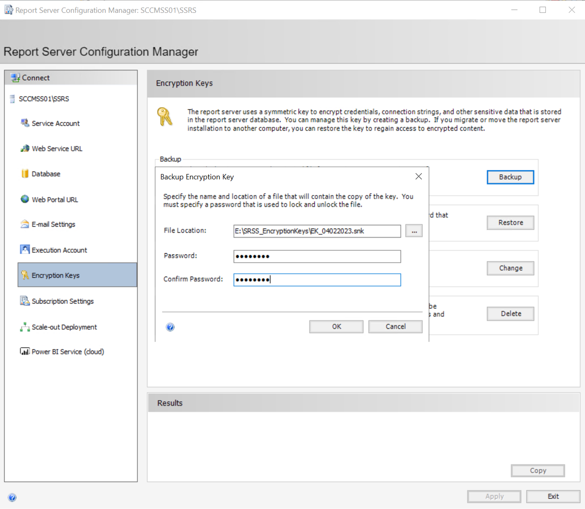Open the Execution Account page
Viewport: 585px width, 509px height.
pos(59,250)
